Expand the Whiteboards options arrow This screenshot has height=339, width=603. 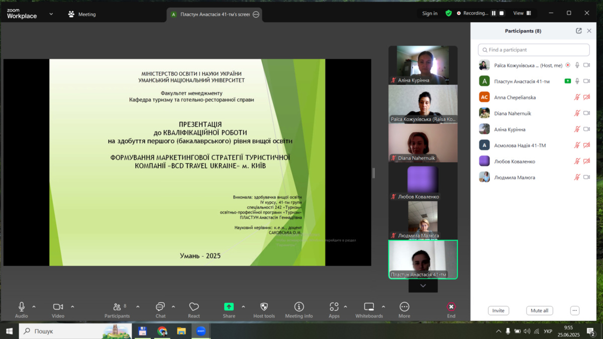(x=383, y=306)
